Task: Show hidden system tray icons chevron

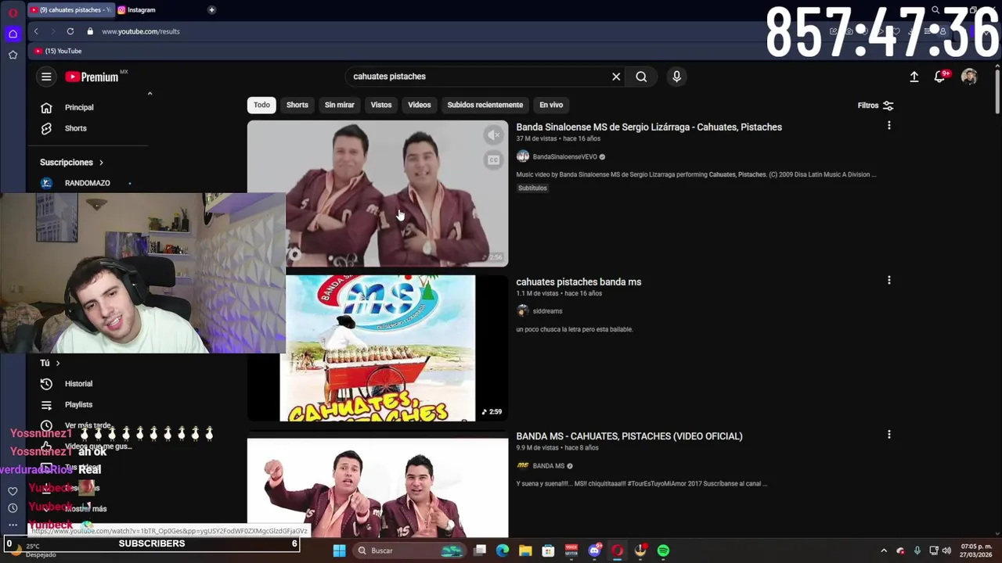Action: (x=884, y=550)
